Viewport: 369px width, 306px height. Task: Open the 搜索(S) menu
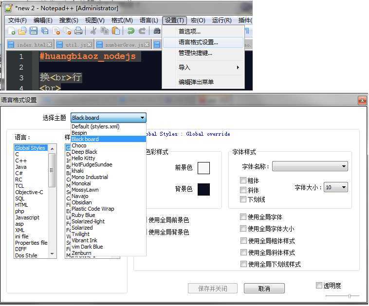(69, 20)
